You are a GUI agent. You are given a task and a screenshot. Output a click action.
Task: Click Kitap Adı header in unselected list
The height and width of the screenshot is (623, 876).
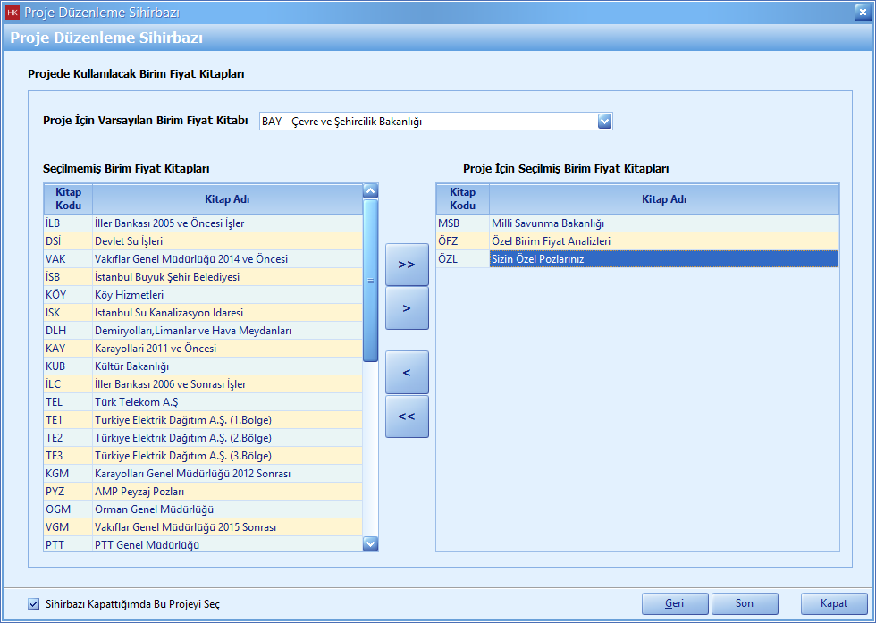227,199
